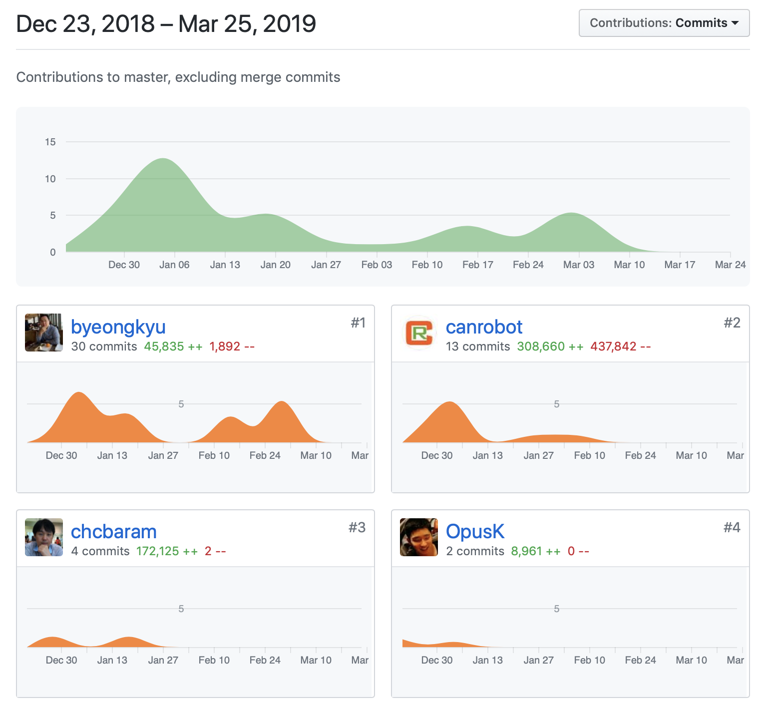The width and height of the screenshot is (764, 701).
Task: Open canrobot's profile link
Action: (x=484, y=327)
